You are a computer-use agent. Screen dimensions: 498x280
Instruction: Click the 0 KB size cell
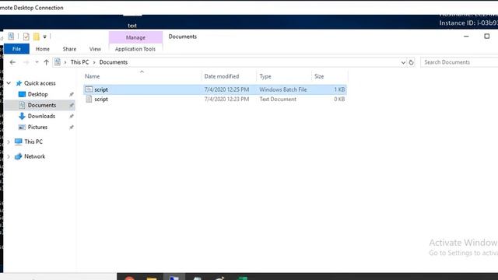339,100
